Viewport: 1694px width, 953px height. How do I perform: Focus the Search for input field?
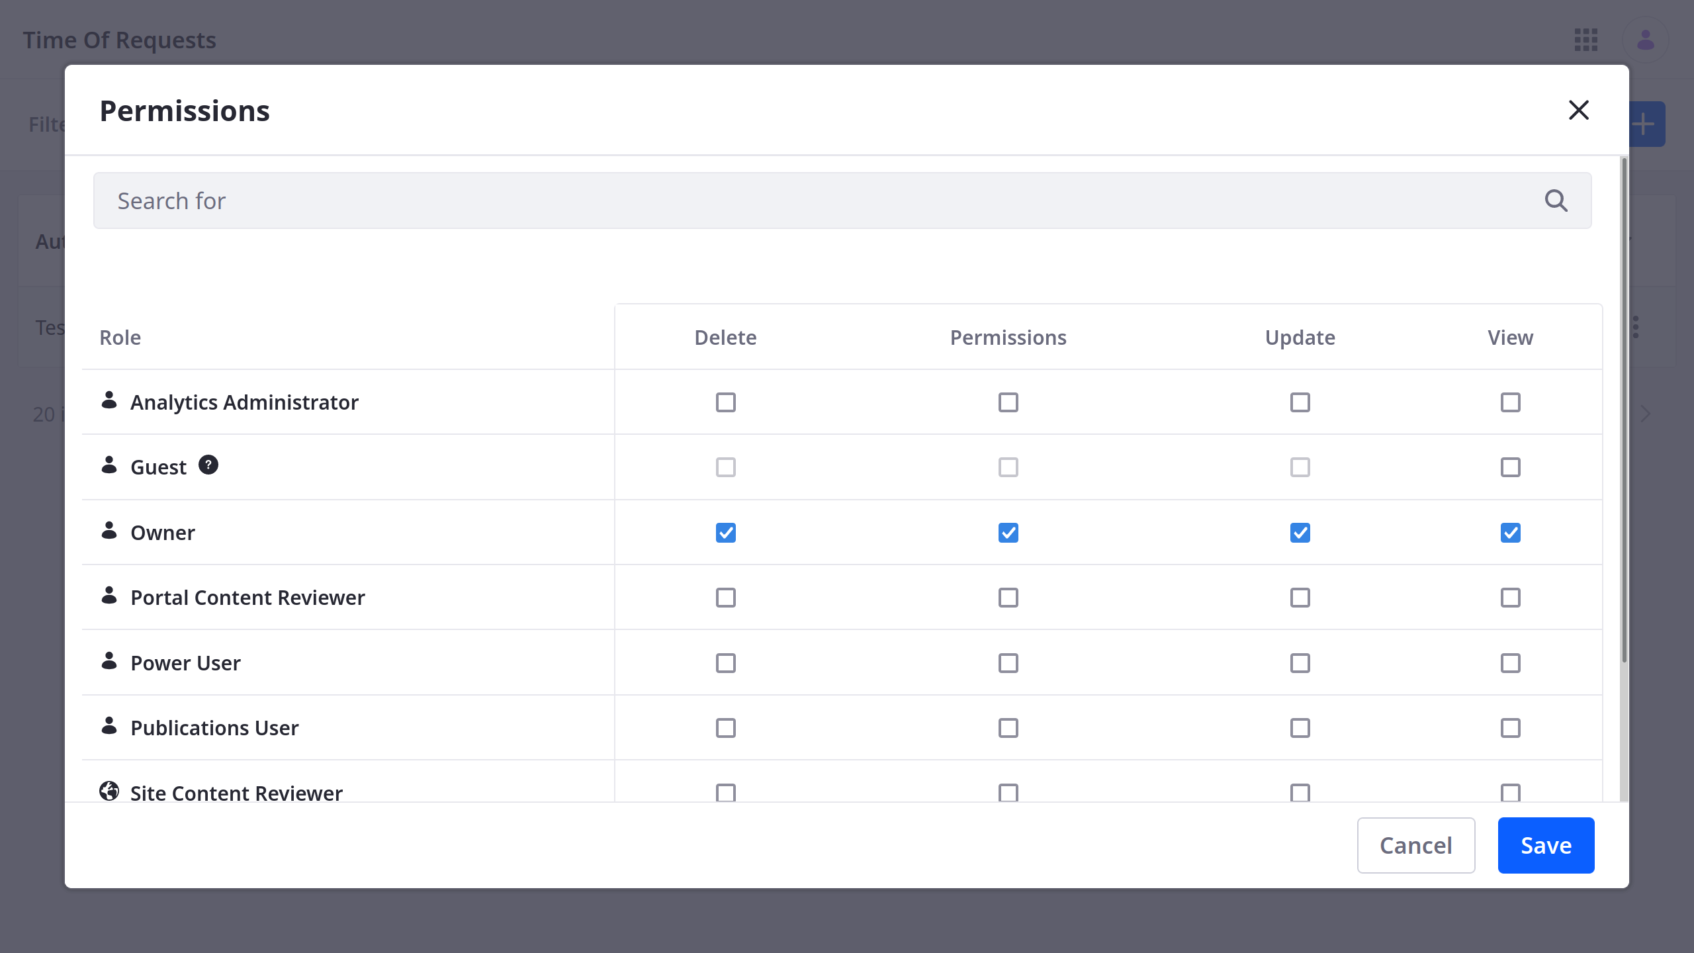[842, 201]
